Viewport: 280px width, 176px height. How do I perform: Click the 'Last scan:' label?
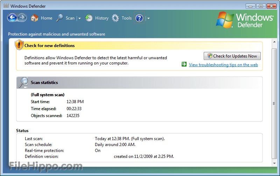pyautogui.click(x=34, y=139)
